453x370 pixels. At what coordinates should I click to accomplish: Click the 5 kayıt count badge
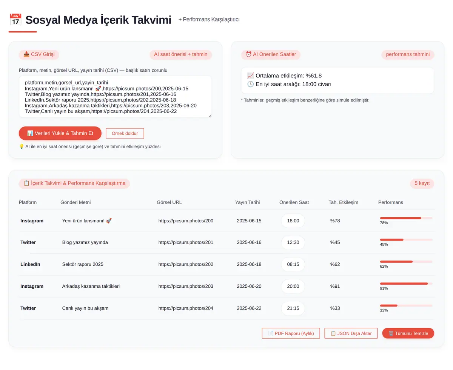[422, 183]
